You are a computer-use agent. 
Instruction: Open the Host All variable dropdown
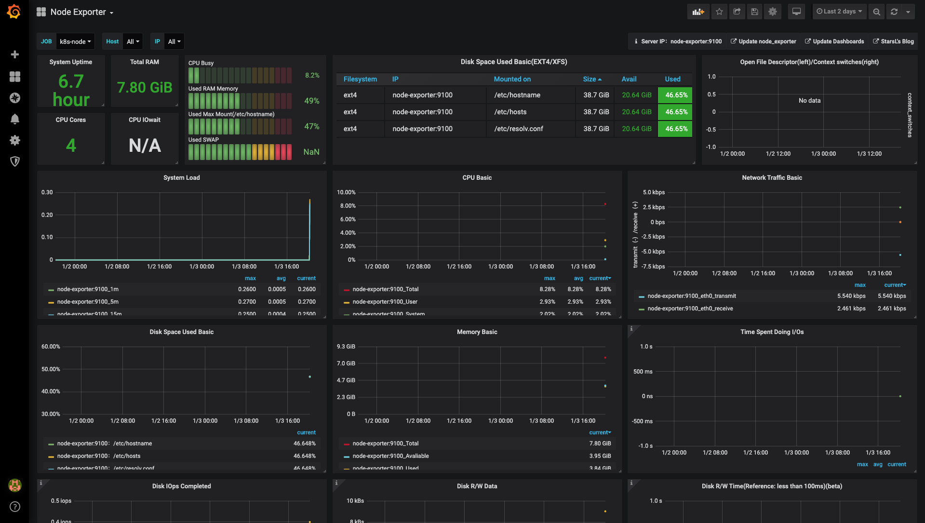point(133,41)
